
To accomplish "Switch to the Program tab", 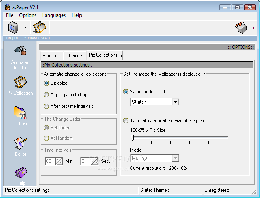I will pos(51,56).
